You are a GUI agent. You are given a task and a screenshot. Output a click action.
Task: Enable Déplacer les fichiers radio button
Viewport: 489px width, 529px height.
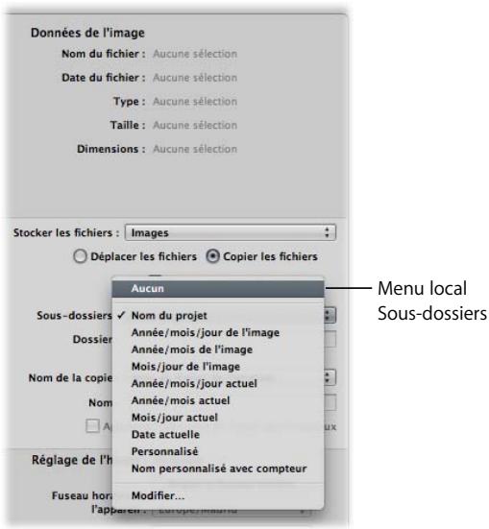tap(80, 256)
